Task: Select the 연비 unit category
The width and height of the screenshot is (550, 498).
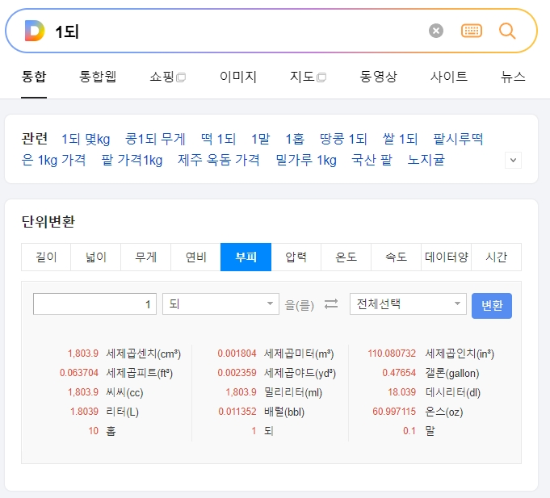Action: tap(195, 257)
